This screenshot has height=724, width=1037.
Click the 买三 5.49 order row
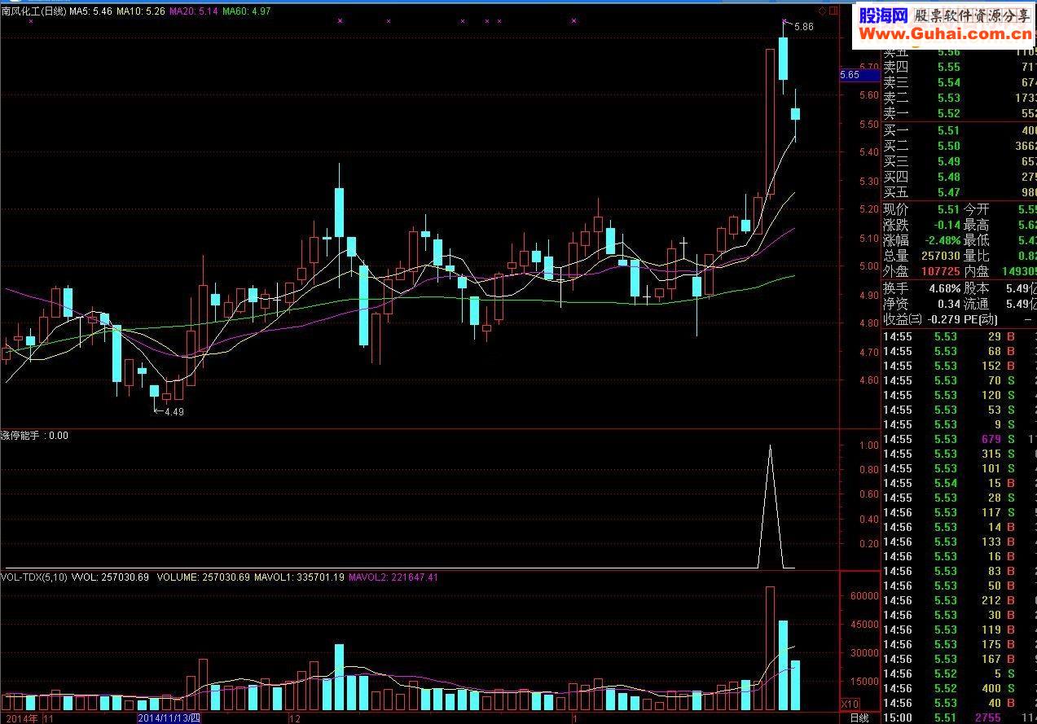(x=959, y=161)
